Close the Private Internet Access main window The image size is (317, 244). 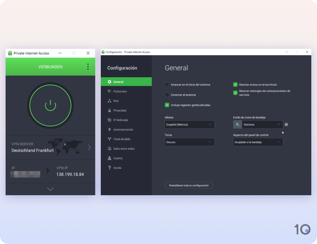coord(88,53)
